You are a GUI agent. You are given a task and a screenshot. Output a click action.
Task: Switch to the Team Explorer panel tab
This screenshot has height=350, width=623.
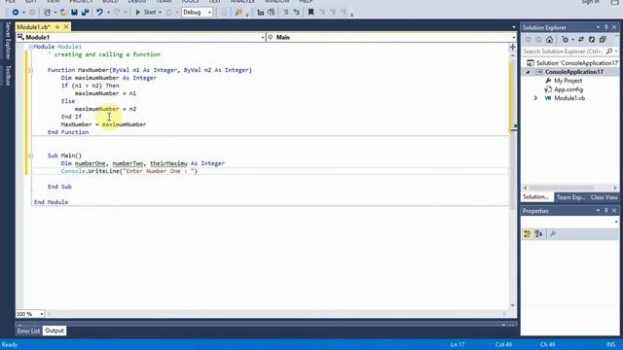pos(570,197)
